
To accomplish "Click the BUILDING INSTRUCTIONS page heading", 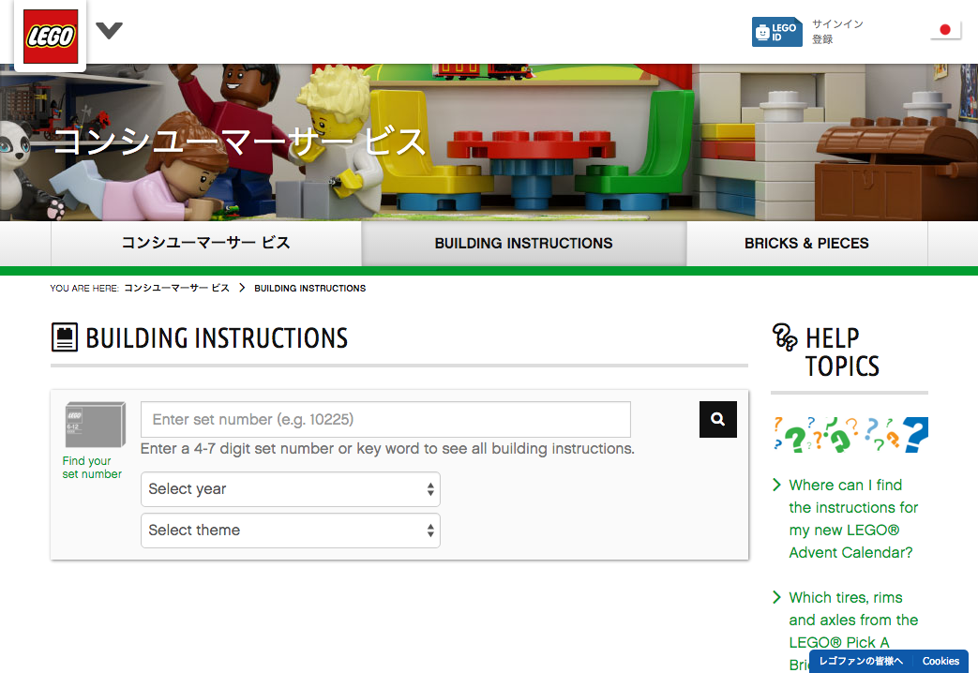I will tap(217, 338).
